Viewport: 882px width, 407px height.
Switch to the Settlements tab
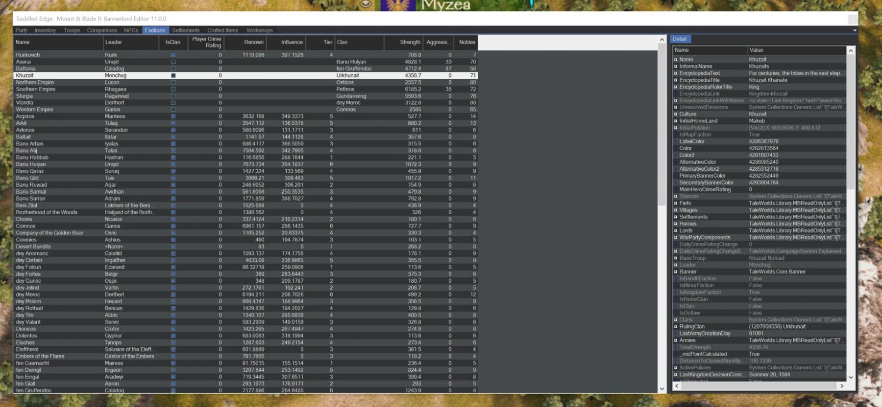186,30
